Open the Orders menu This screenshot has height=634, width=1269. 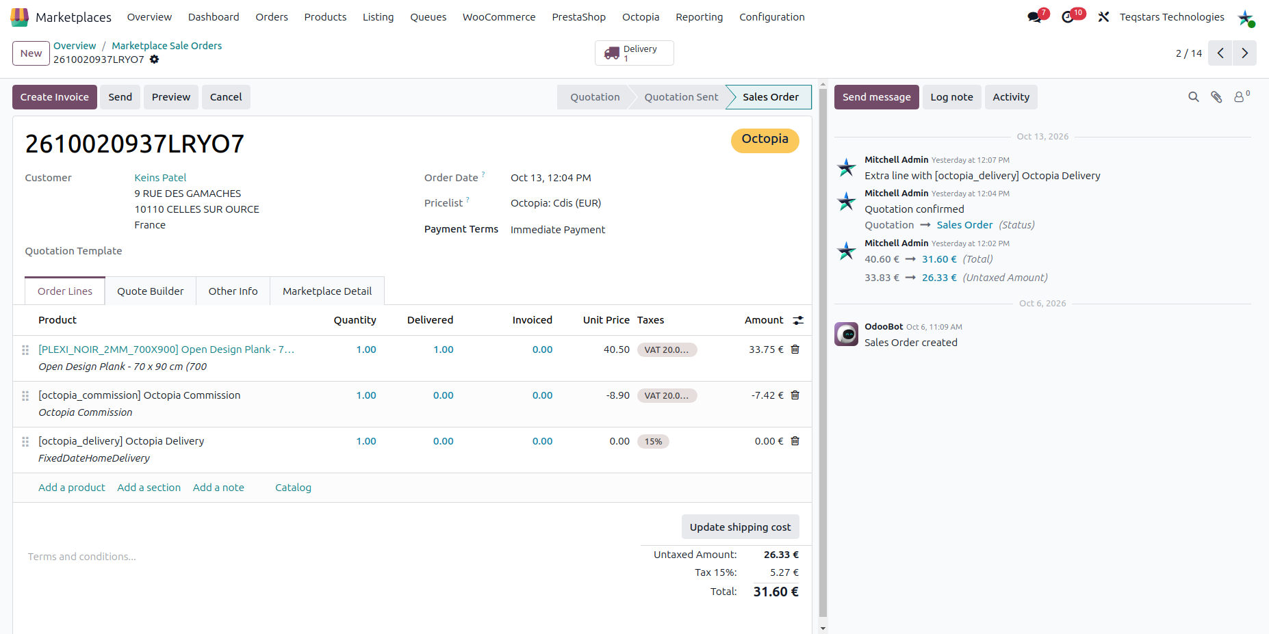pyautogui.click(x=272, y=17)
